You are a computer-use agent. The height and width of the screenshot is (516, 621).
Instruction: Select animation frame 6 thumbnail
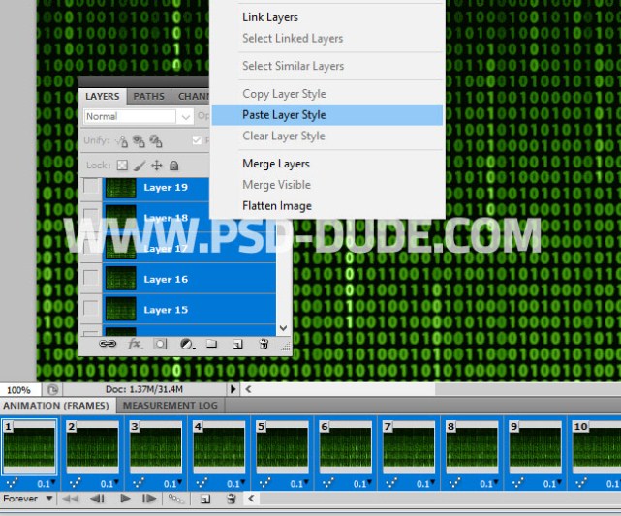coord(345,446)
